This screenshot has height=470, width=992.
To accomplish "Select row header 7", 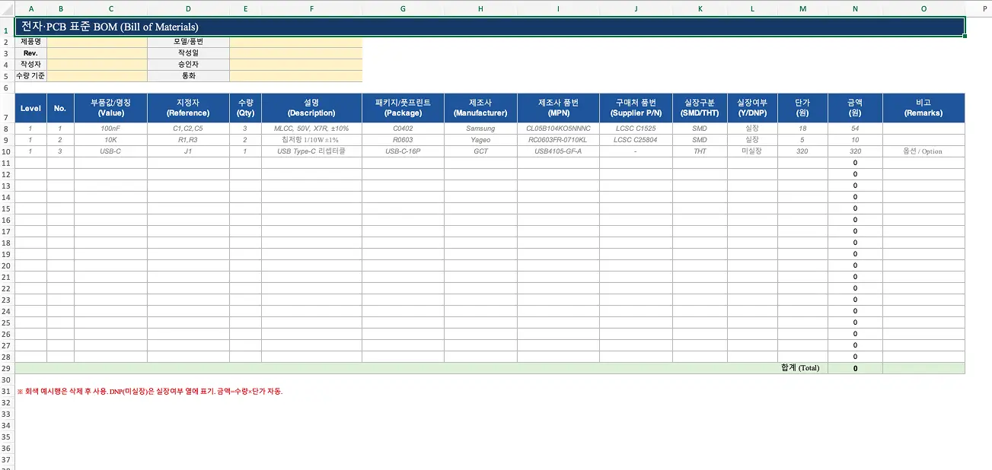I will click(x=7, y=117).
